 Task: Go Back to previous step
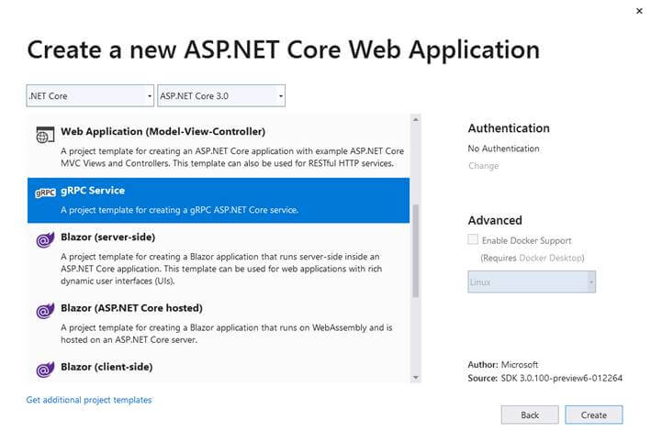(530, 414)
